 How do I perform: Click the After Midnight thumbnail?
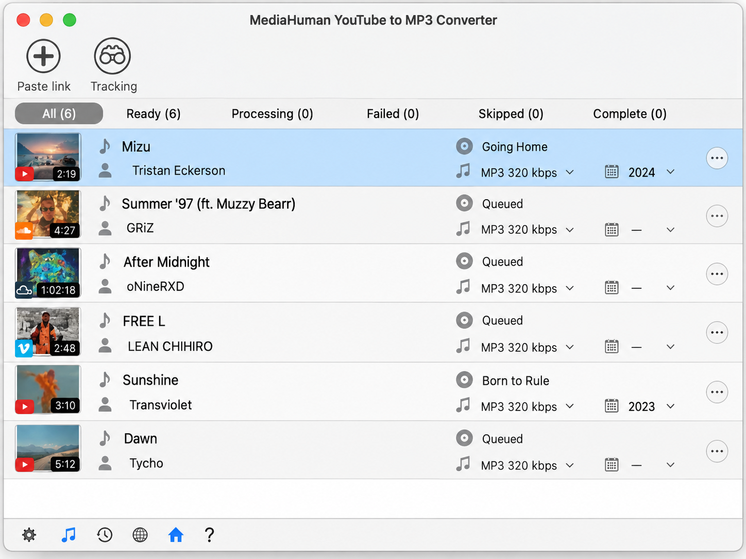pyautogui.click(x=48, y=273)
